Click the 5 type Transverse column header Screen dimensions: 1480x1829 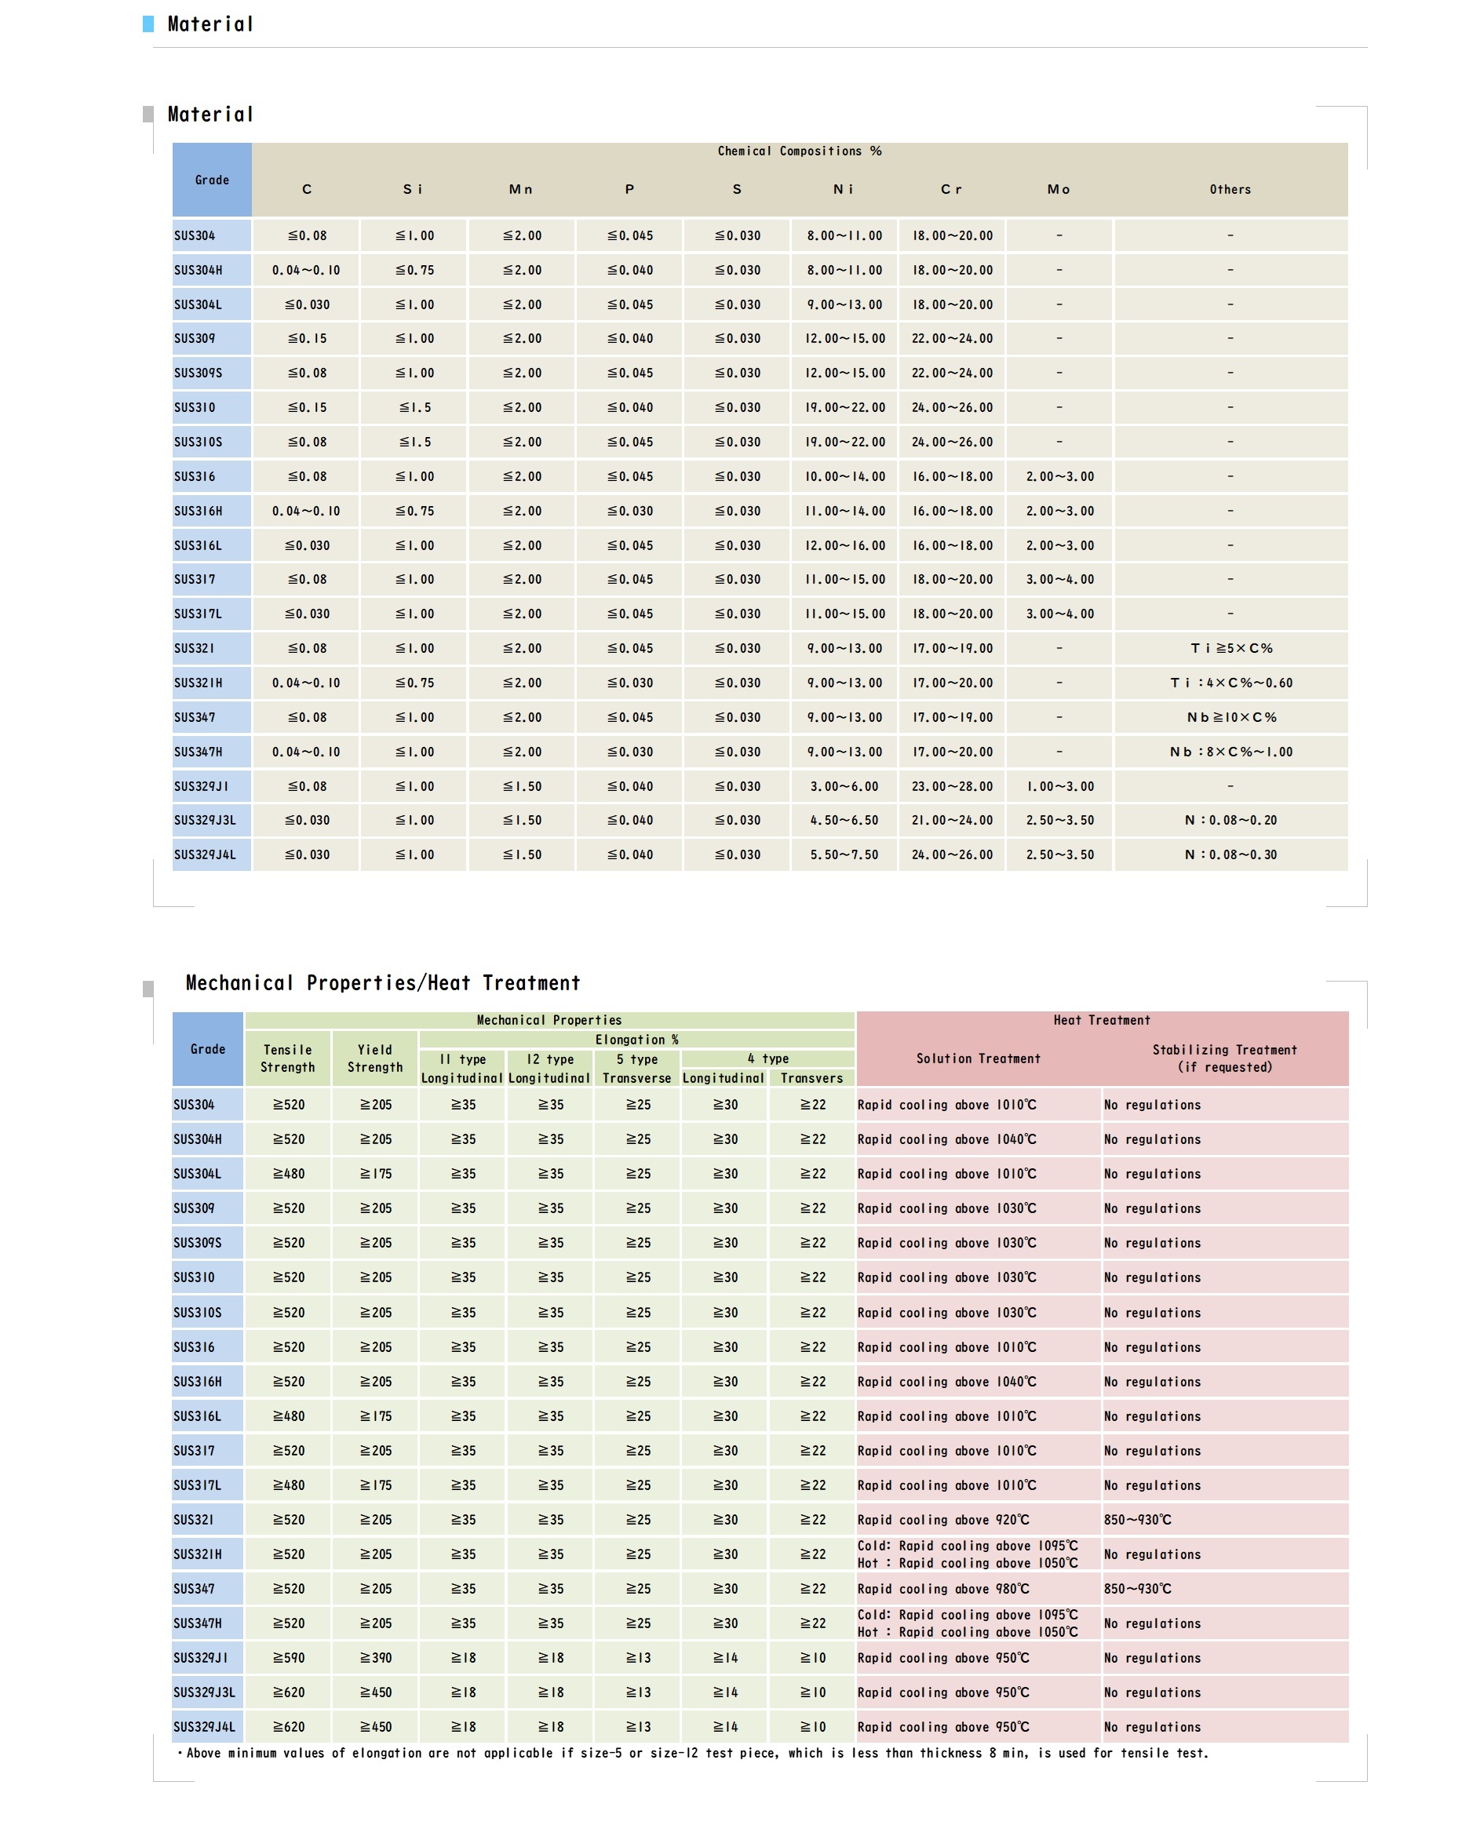(637, 1069)
